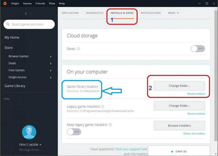
Task: Open the Games menu
Action: tap(27, 4)
